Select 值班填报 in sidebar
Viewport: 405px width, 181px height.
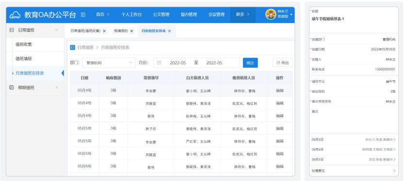[35, 59]
